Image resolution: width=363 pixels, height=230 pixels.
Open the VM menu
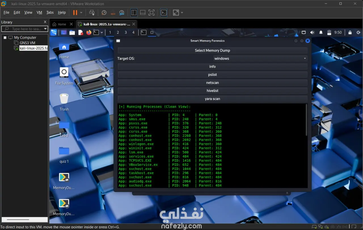39,12
